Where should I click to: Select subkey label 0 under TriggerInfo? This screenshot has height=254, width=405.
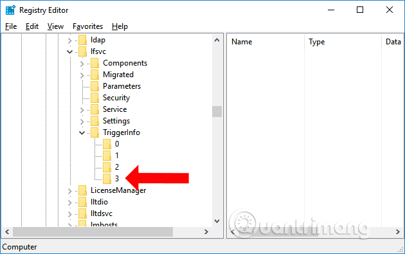tap(117, 144)
